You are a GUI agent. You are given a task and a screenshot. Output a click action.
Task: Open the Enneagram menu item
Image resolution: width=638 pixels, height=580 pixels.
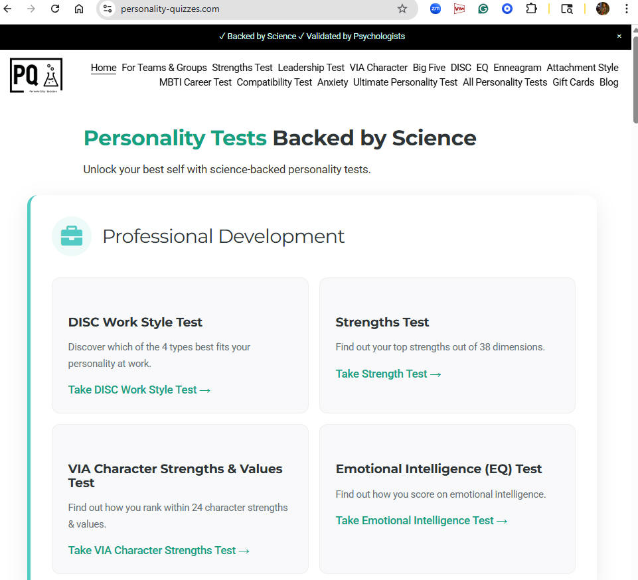click(517, 68)
